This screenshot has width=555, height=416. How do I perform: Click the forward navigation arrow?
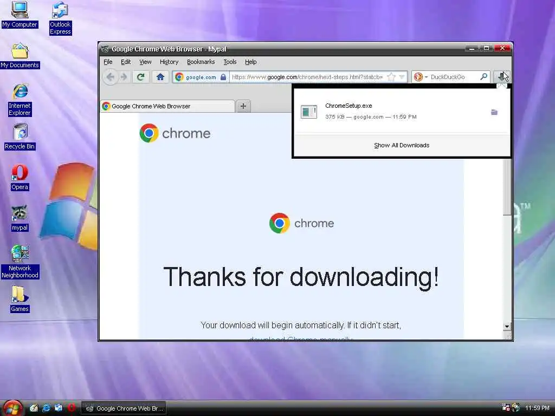tap(124, 77)
